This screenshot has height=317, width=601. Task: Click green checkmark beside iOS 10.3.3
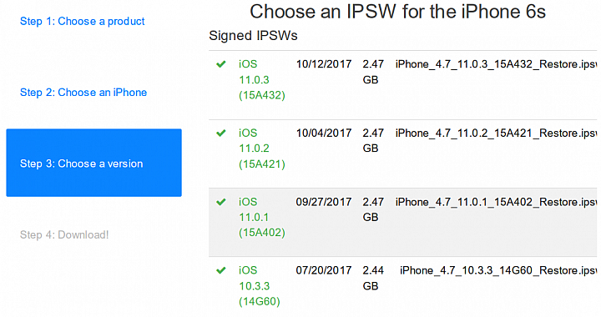220,270
